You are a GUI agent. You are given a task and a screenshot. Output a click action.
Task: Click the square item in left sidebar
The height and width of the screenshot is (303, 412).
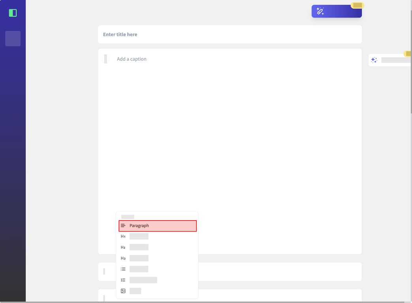[13, 39]
